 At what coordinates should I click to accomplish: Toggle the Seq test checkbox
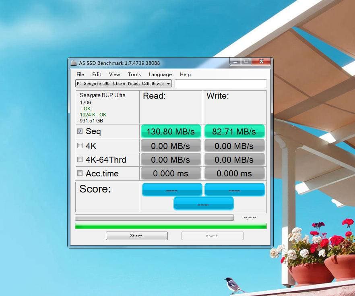click(80, 131)
